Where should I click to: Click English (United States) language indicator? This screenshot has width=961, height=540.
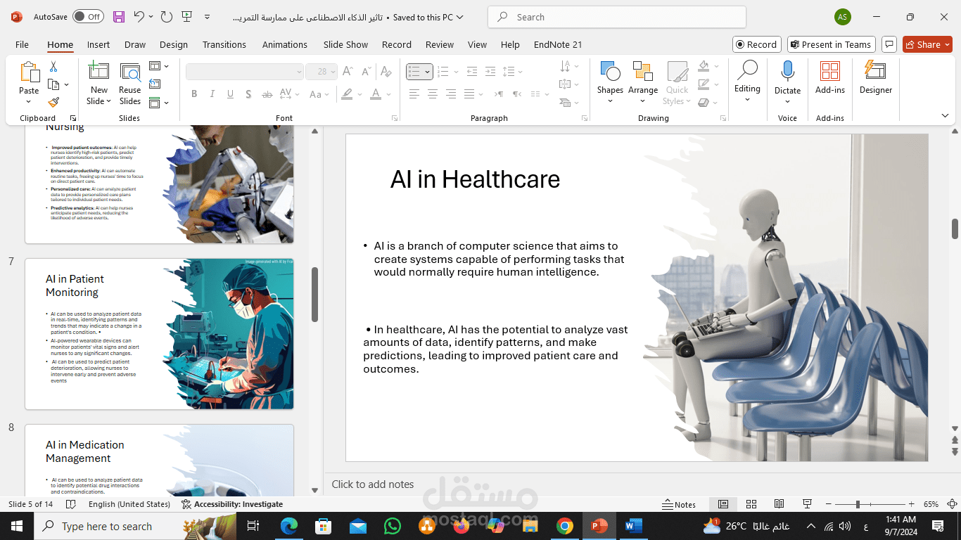coord(129,504)
